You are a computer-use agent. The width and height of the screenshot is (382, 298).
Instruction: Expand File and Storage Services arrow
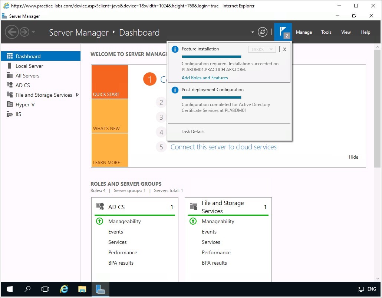tap(78, 95)
